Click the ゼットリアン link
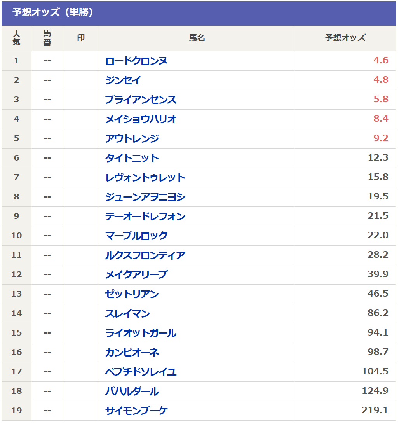The height and width of the screenshot is (423, 399). (x=132, y=294)
